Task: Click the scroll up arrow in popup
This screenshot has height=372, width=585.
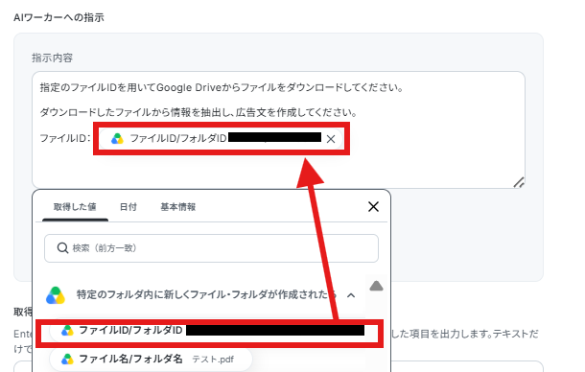Action: pyautogui.click(x=376, y=286)
